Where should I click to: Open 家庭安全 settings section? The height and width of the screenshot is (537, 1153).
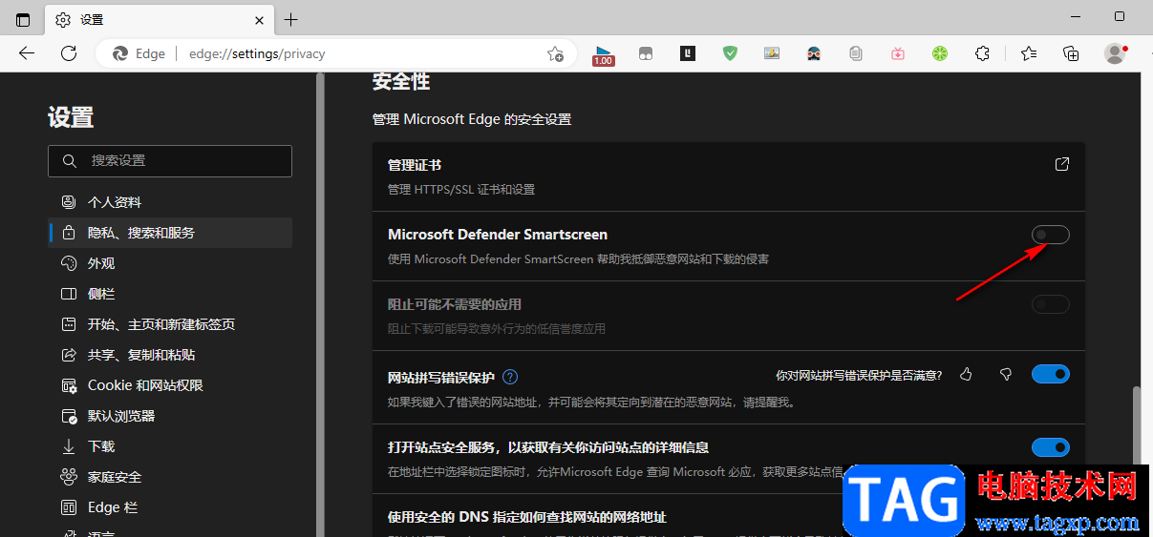click(x=170, y=477)
